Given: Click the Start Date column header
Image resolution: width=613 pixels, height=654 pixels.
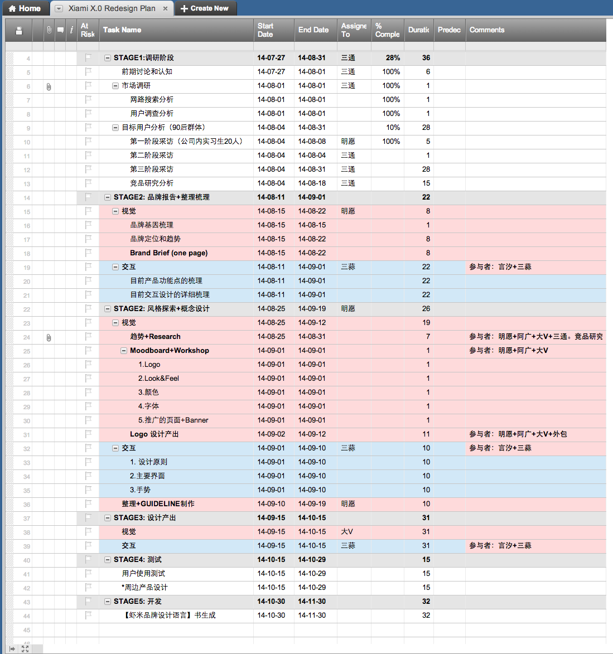Looking at the screenshot, I should pos(274,30).
